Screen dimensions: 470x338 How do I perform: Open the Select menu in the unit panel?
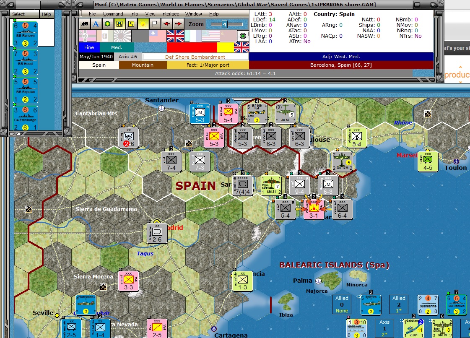(18, 14)
